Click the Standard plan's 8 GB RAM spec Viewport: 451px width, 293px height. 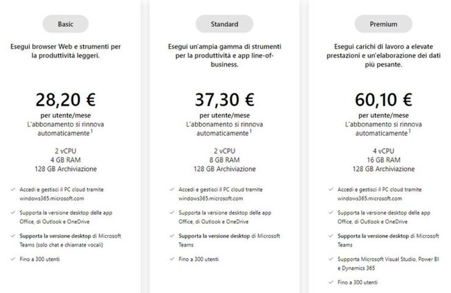point(225,159)
